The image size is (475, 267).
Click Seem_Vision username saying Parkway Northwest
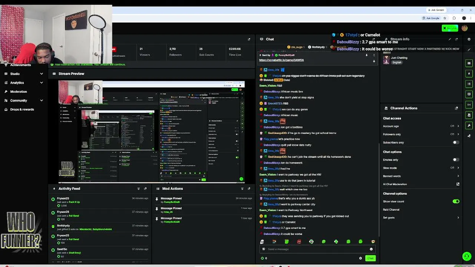tap(268, 210)
